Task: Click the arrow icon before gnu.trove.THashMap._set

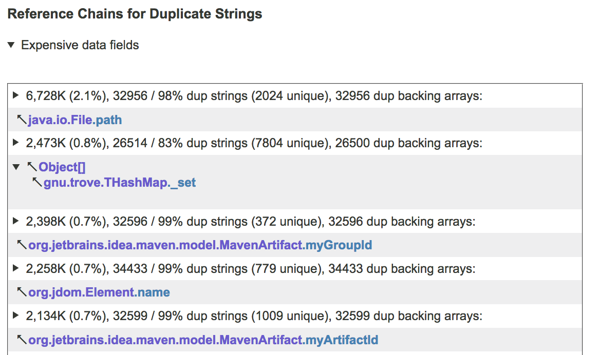Action: (x=37, y=182)
